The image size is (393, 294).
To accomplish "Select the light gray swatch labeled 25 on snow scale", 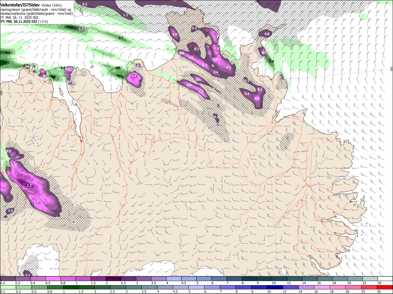I will click(370, 279).
